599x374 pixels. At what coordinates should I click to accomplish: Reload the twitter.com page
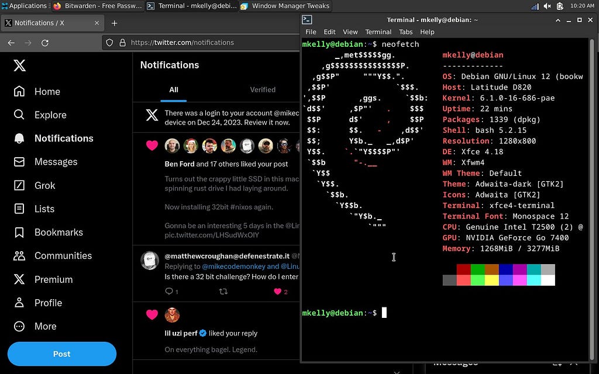(x=44, y=43)
